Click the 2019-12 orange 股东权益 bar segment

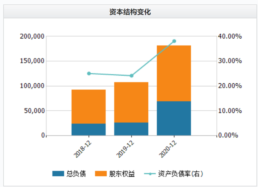(x=131, y=102)
